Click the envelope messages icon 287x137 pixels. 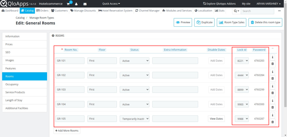point(85,4)
